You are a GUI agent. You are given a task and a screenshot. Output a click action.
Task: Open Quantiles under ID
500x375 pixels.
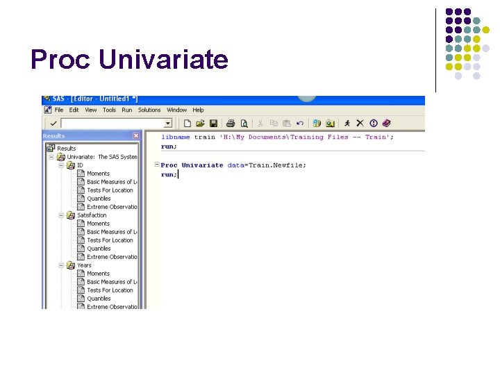click(94, 199)
